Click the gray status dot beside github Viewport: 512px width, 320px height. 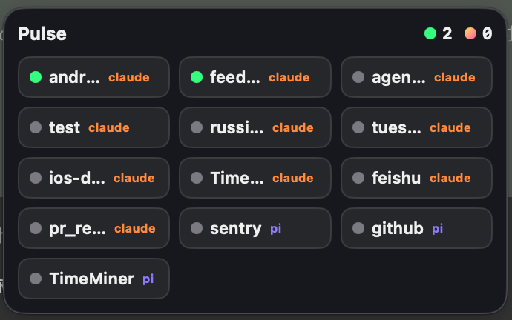tap(358, 228)
